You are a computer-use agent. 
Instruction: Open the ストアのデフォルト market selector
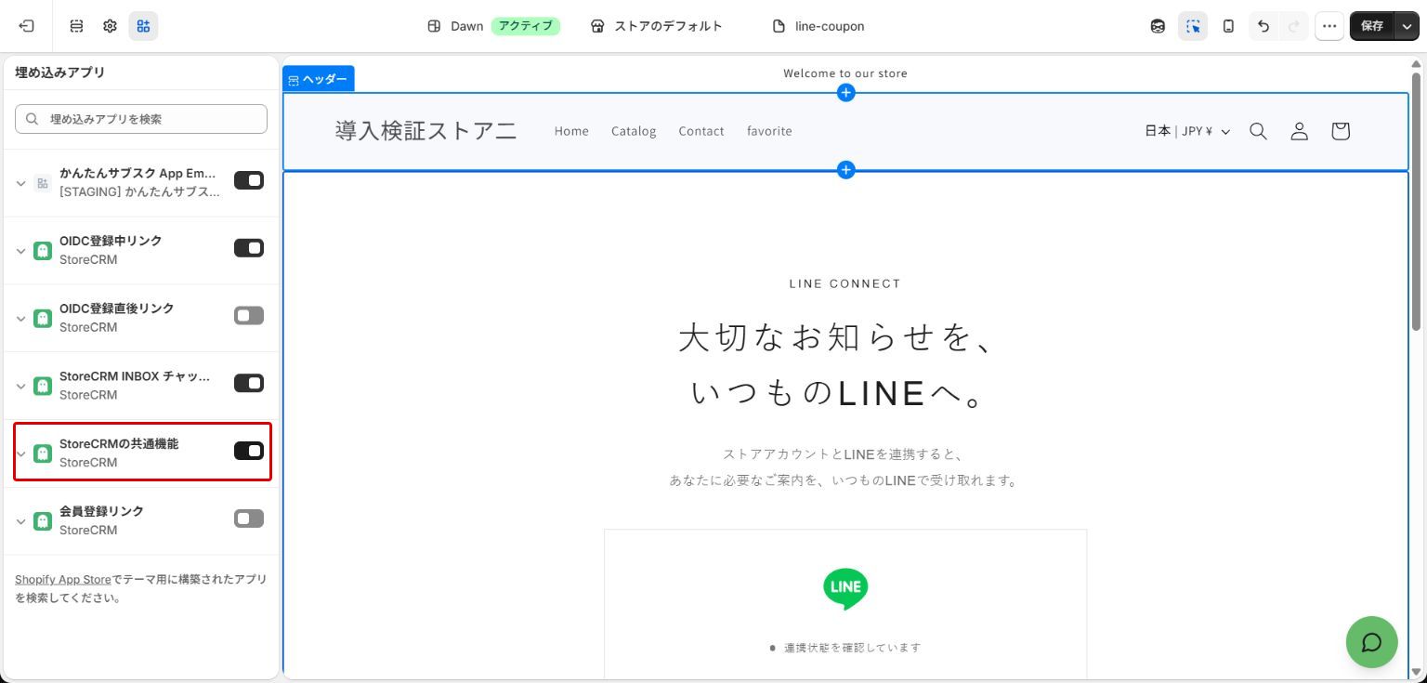pos(657,26)
